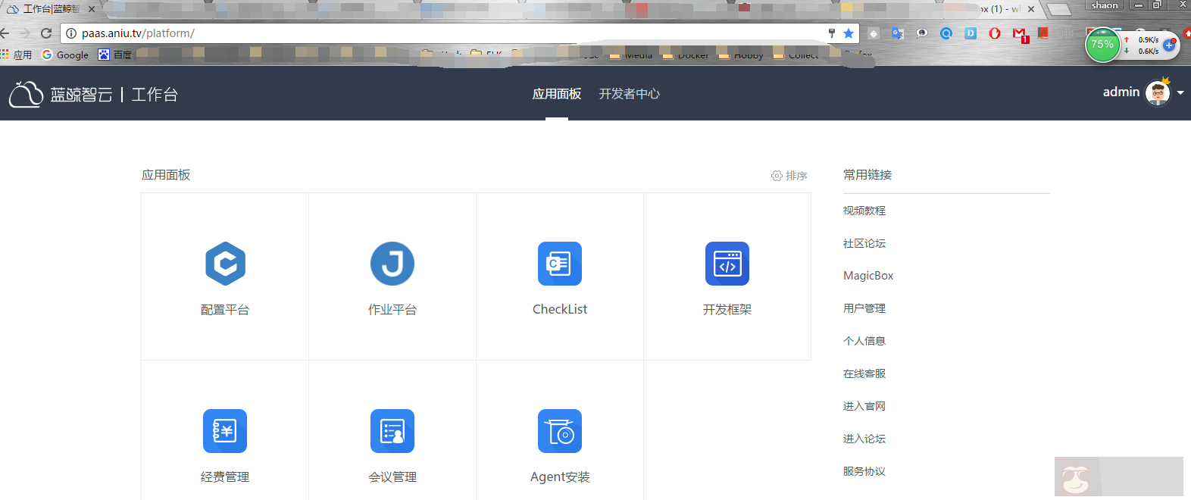Image resolution: width=1191 pixels, height=500 pixels.
Task: Open the Opera extension icon
Action: [x=995, y=33]
